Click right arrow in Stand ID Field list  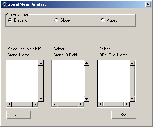click(x=81, y=104)
